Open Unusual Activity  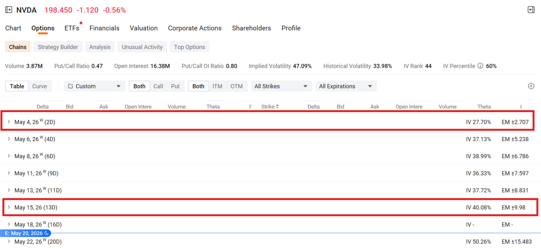click(x=142, y=47)
